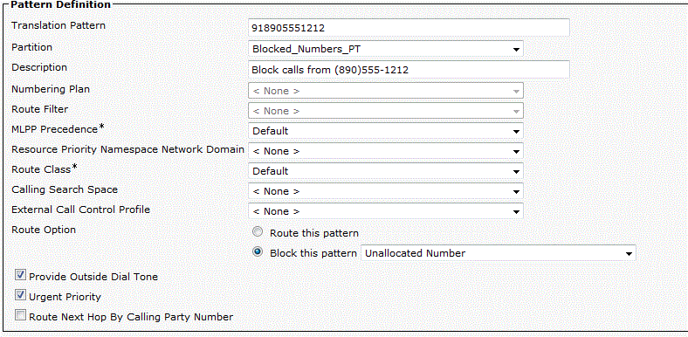This screenshot has height=337, width=688.
Task: Open the Unallocated Number block reason dropdown
Action: click(x=498, y=253)
